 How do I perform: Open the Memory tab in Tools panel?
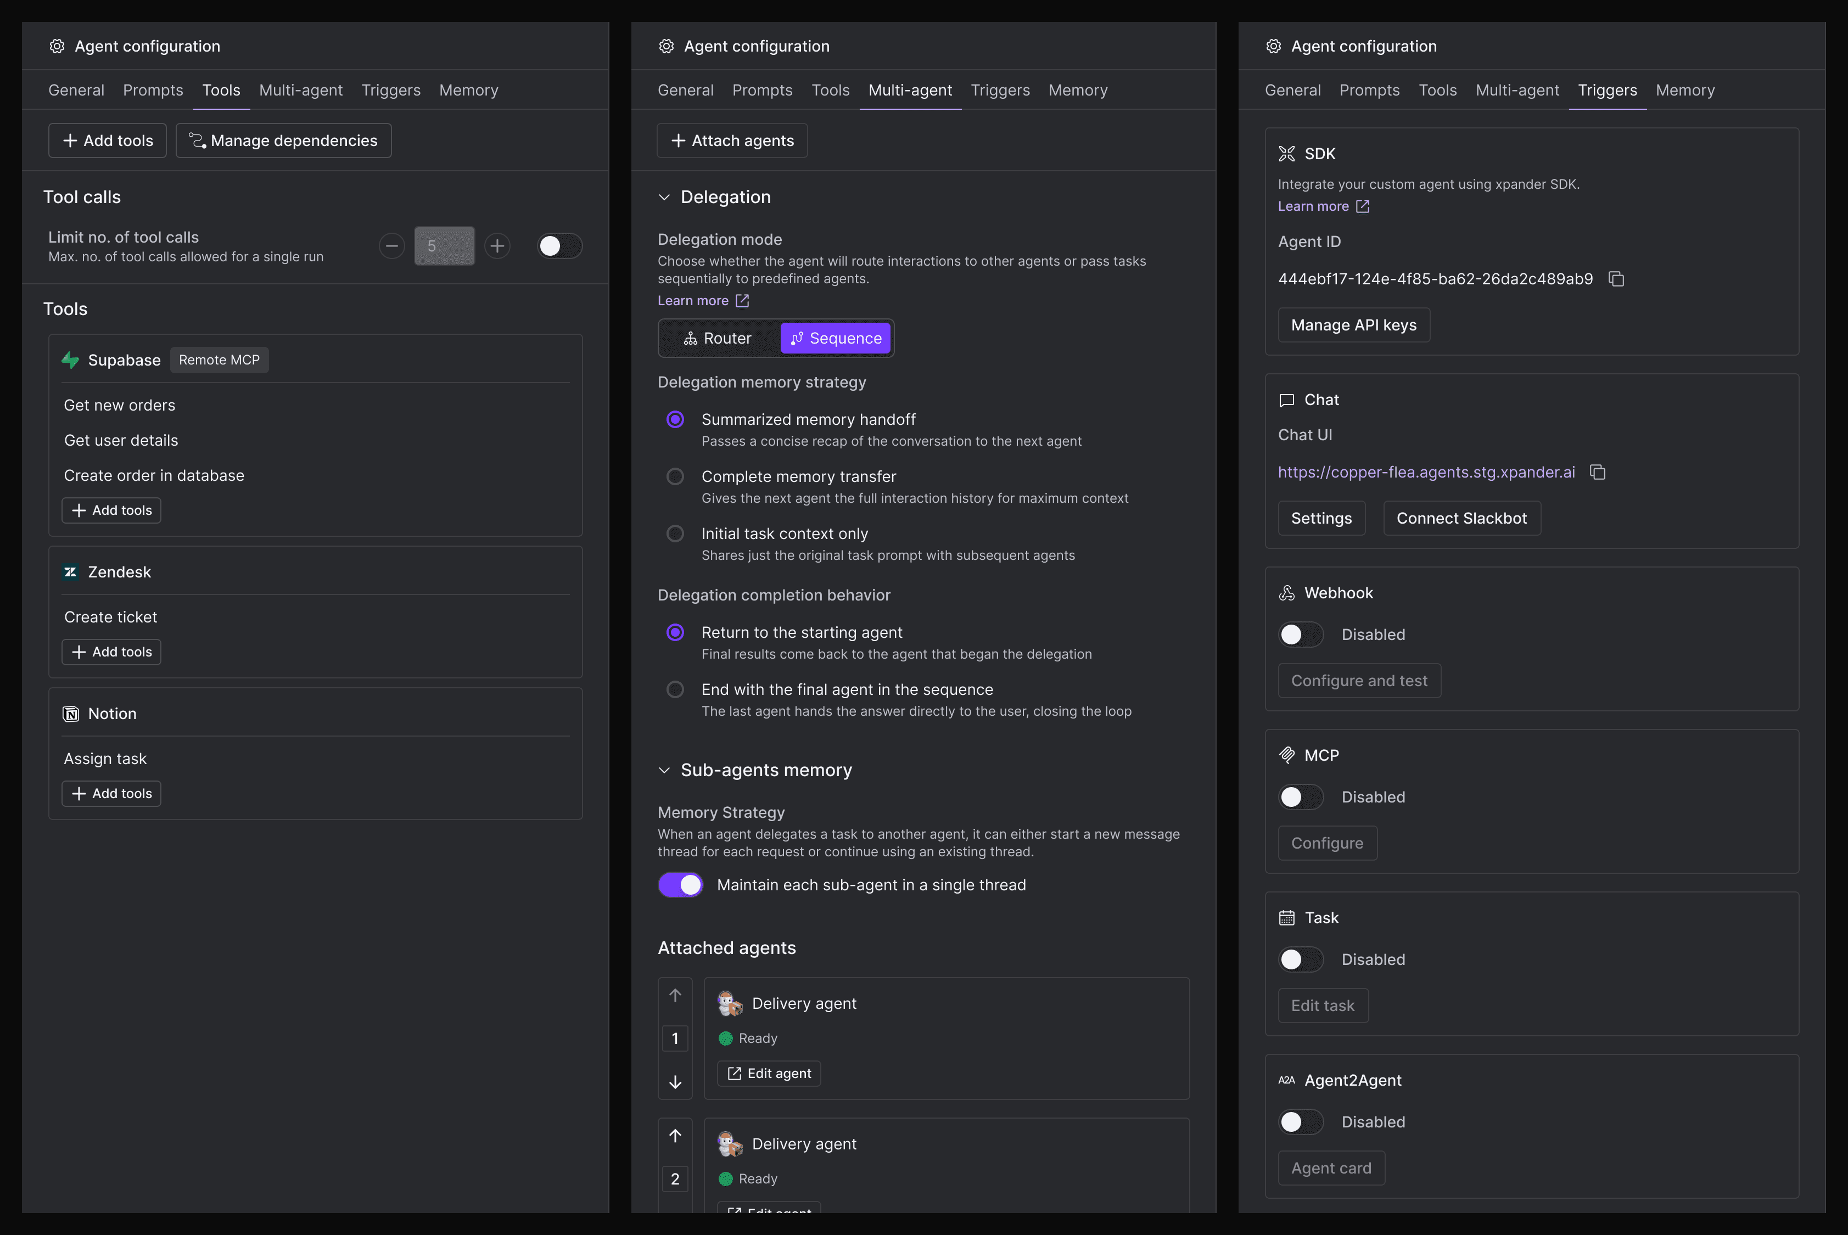468,90
